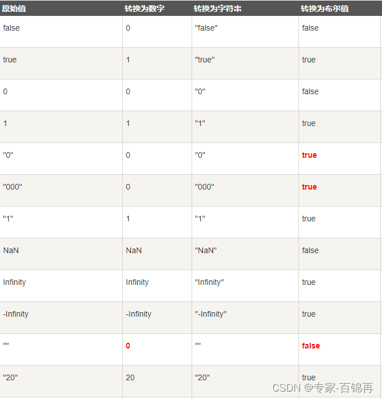Click the red true in the "0" row
This screenshot has width=382, height=399.
(x=309, y=155)
